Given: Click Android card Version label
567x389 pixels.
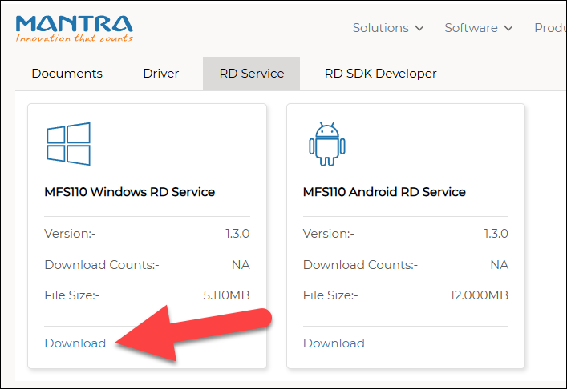Looking at the screenshot, I should pyautogui.click(x=328, y=234).
